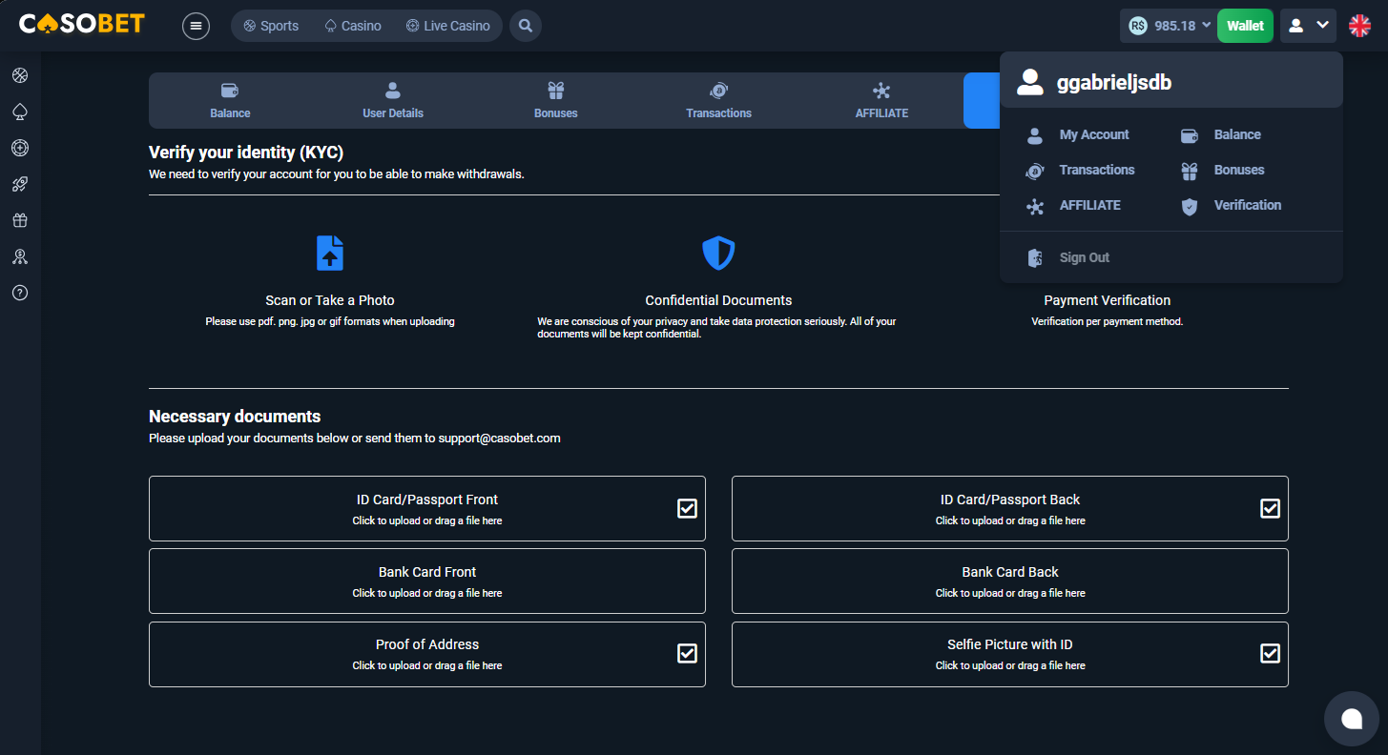Go to Live Casino in the top navigation
The width and height of the screenshot is (1388, 755).
click(447, 26)
